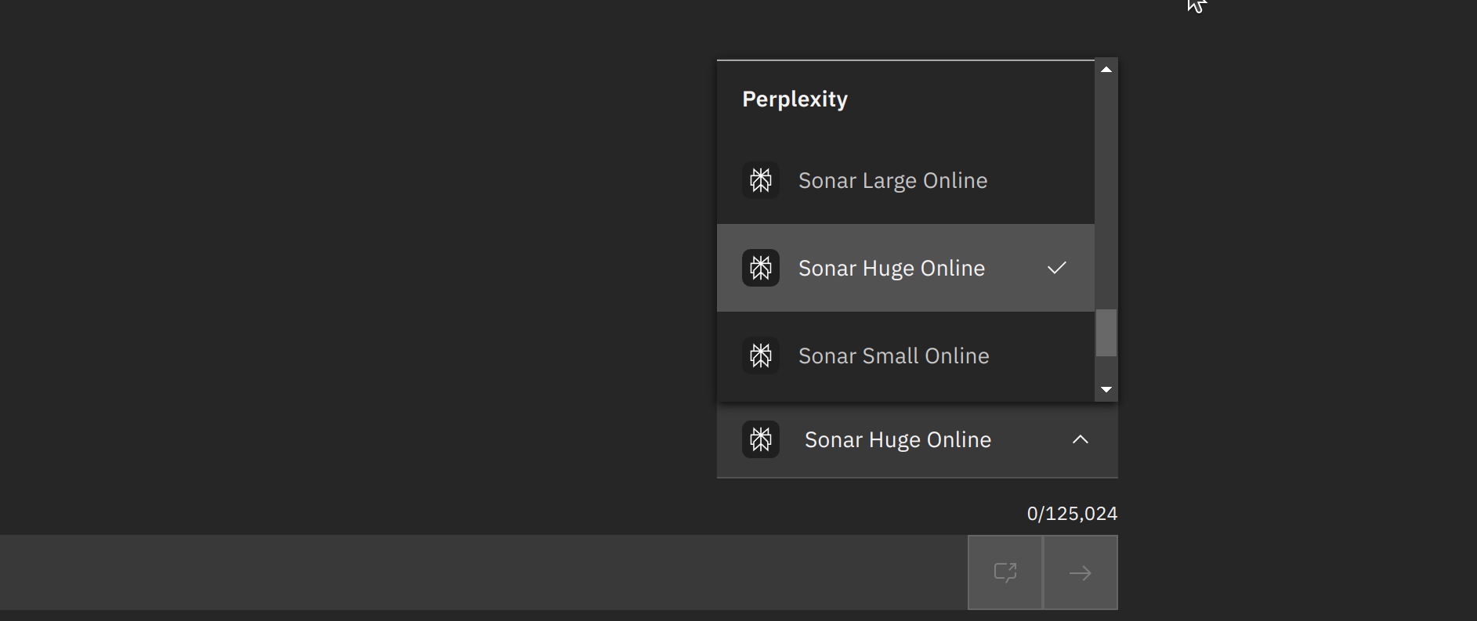The width and height of the screenshot is (1477, 621).
Task: Click the 0/125,024 character counter
Action: (1071, 514)
